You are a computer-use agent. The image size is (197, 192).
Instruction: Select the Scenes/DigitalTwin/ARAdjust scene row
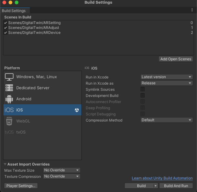tap(98, 28)
